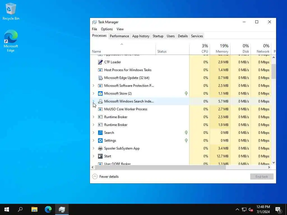Expand Spooler SubSystem App row

pyautogui.click(x=94, y=148)
